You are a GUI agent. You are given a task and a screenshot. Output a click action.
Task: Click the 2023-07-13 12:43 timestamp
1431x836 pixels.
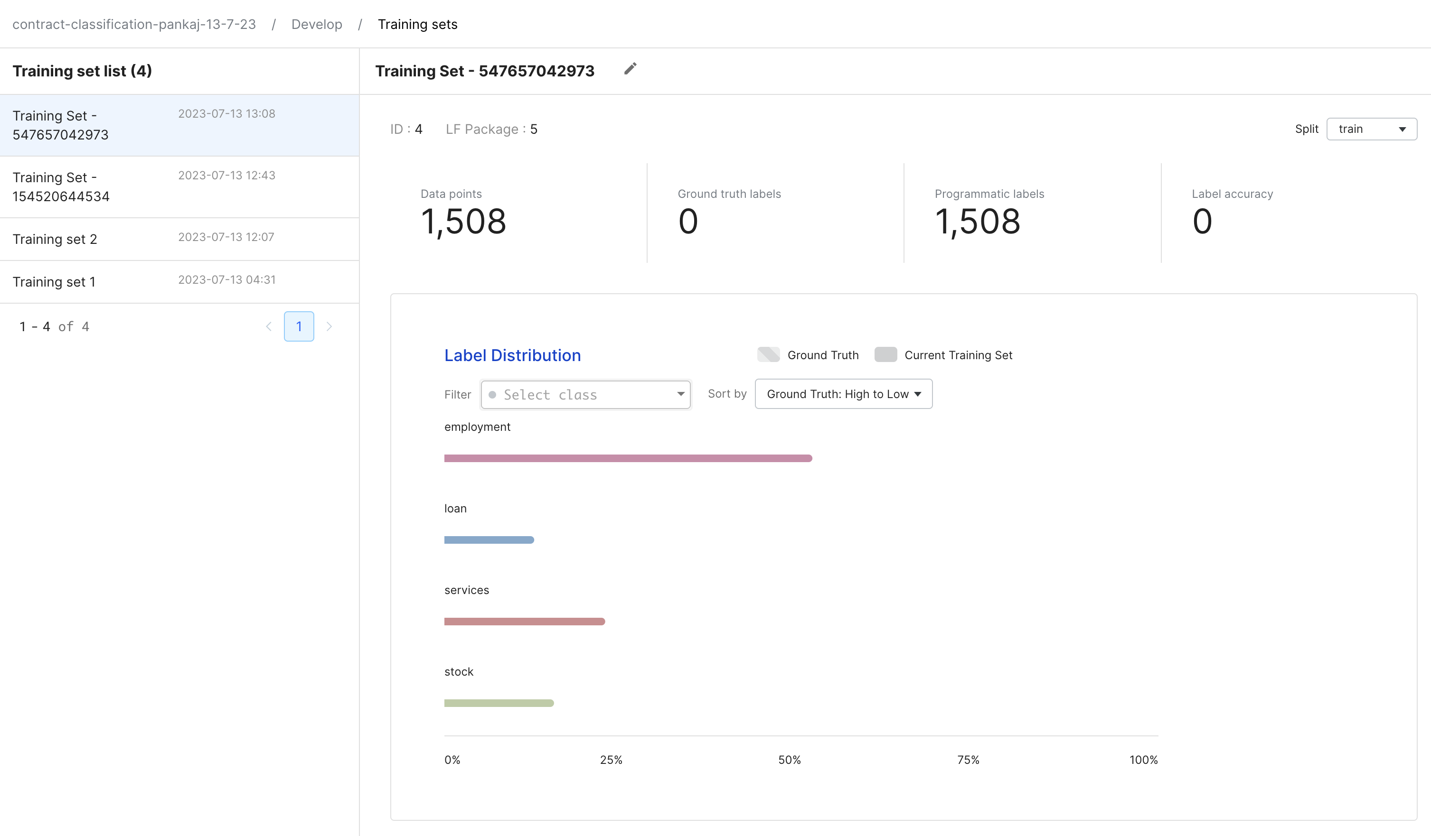tap(226, 176)
